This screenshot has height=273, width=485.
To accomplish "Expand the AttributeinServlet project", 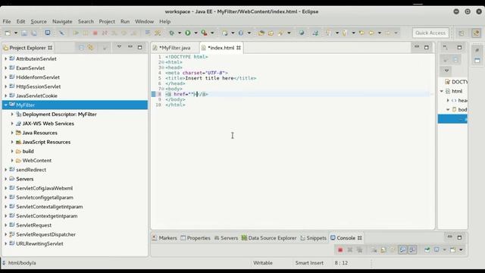I will click(x=5, y=58).
